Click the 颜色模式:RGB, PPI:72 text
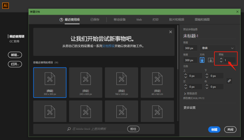Viewport: 244px width, 140px height. click(194, 98)
